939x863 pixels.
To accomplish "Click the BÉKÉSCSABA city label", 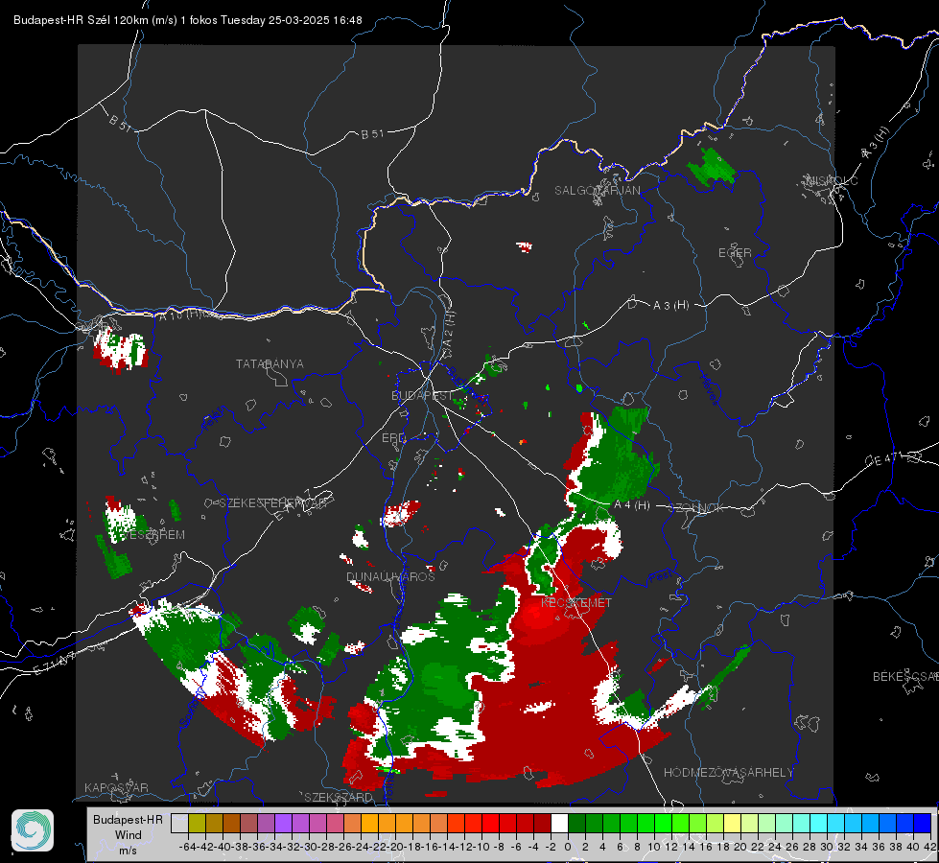I will (x=905, y=677).
